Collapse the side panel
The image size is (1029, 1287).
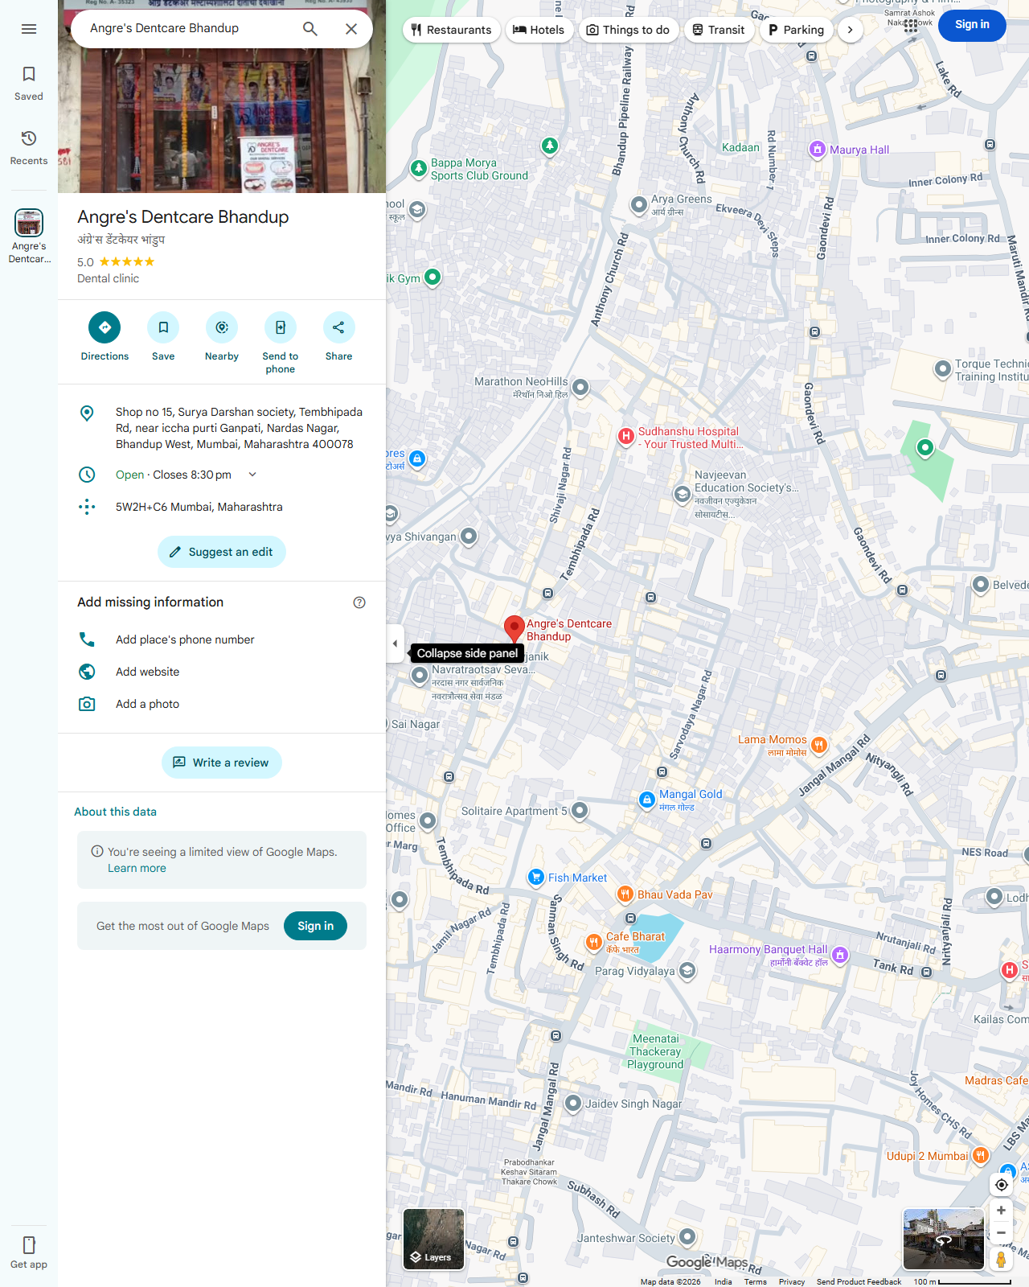pos(395,643)
